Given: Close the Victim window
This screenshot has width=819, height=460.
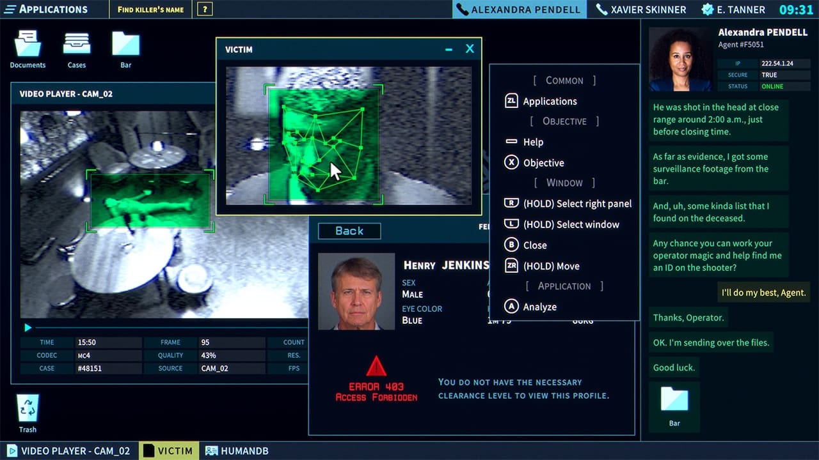Looking at the screenshot, I should coord(470,49).
